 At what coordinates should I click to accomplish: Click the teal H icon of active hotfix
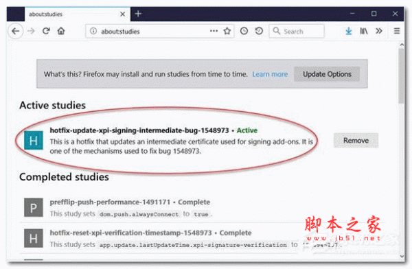click(x=34, y=141)
